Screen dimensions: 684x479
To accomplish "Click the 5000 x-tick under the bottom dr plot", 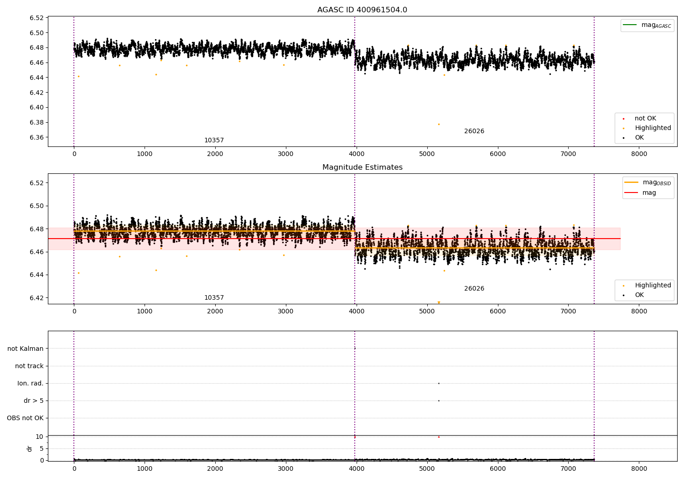I will [427, 469].
